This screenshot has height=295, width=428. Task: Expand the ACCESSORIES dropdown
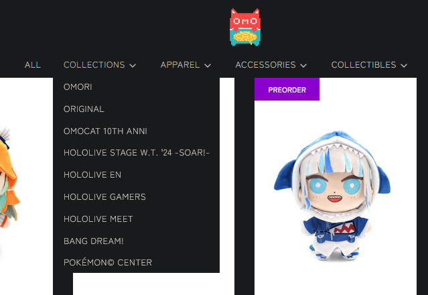coord(271,65)
